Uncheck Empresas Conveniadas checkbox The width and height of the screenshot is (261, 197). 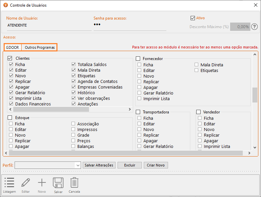tap(74, 87)
